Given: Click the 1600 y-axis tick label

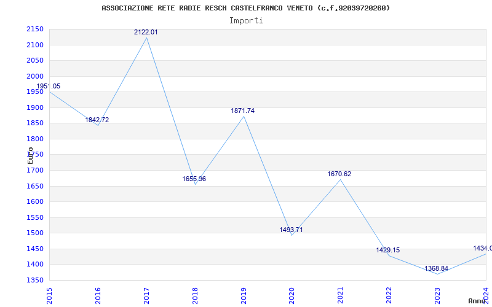Looking at the screenshot, I should [x=35, y=202].
